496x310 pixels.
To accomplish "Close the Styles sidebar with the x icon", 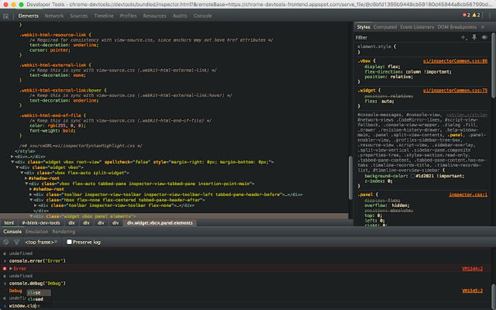I will tap(482, 27).
